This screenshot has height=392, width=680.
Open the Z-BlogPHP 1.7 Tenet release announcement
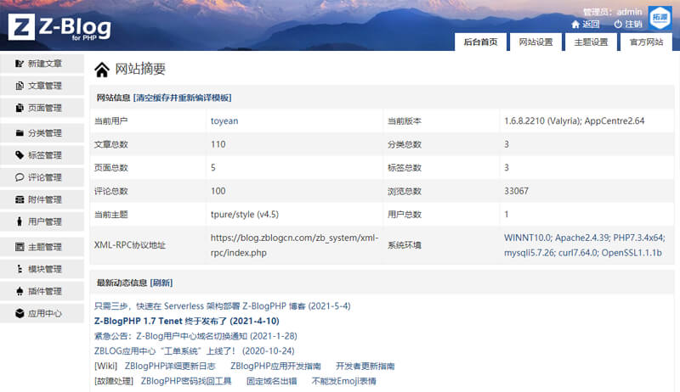pos(186,321)
